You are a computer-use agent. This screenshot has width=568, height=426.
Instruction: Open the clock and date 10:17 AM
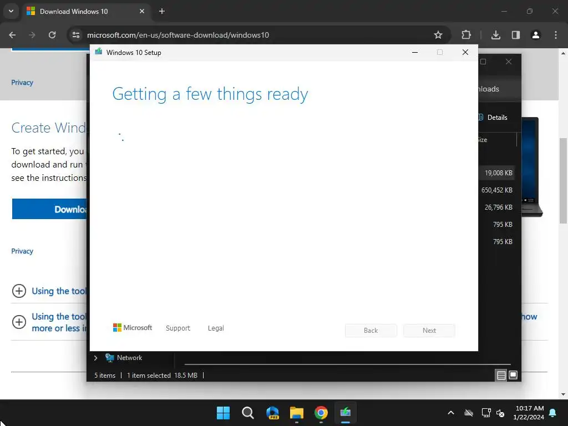coord(529,413)
